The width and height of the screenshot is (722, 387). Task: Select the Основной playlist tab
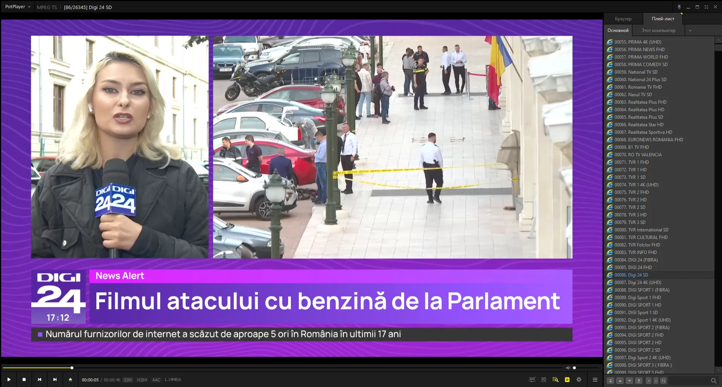618,30
